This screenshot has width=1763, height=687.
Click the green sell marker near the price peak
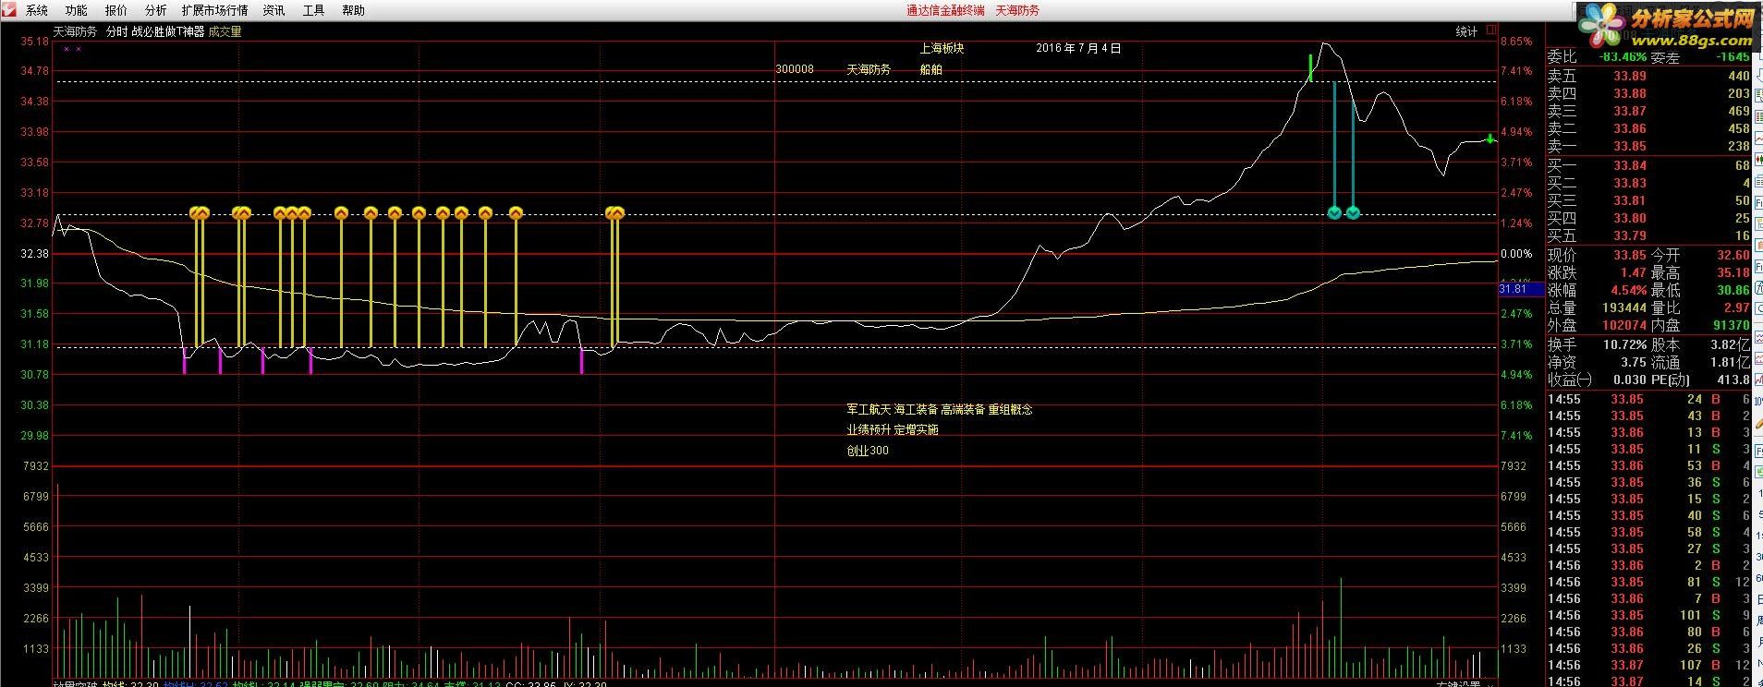[x=1310, y=67]
